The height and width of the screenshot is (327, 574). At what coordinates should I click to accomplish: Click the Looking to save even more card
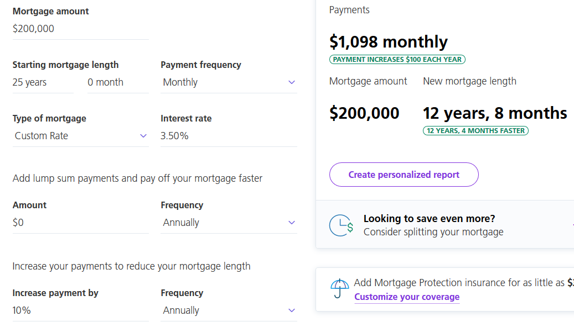pyautogui.click(x=445, y=225)
